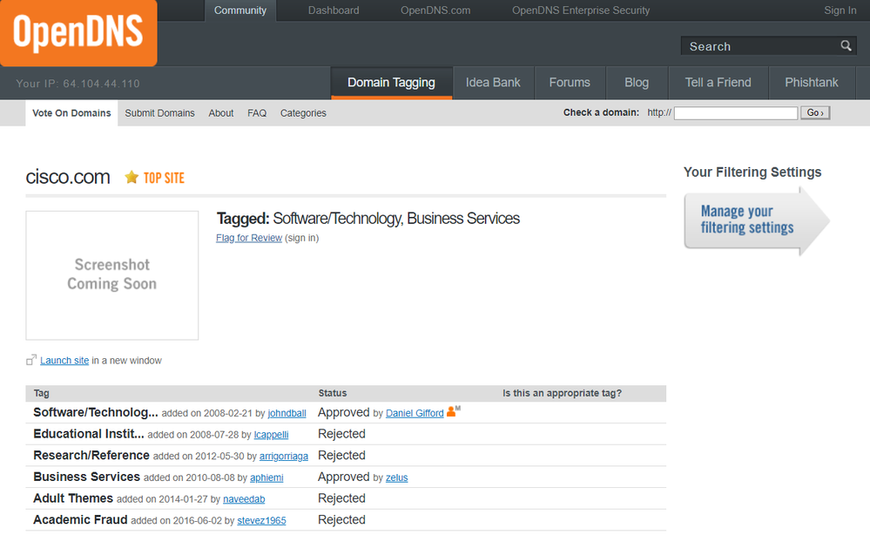Click Research/Reference tag name

click(91, 456)
